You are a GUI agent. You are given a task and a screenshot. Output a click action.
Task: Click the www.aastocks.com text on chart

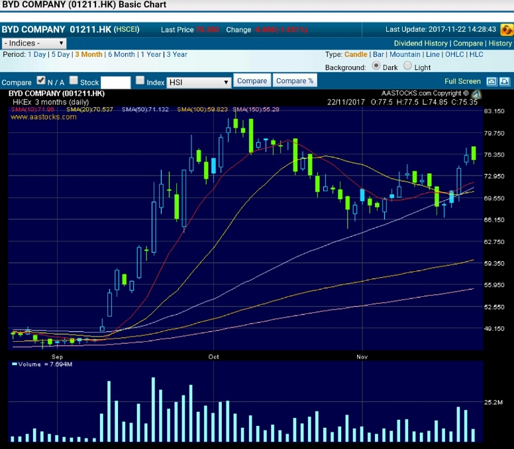(x=43, y=117)
